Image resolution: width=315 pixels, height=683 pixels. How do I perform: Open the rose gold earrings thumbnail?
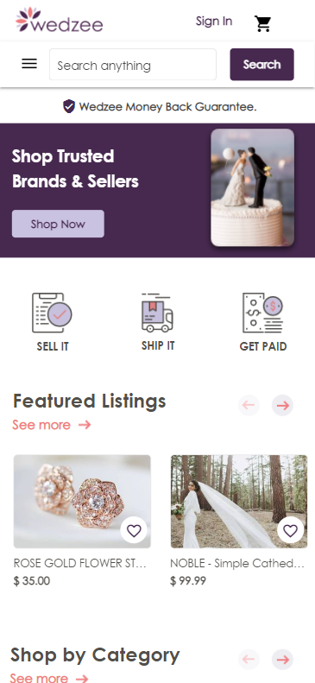tap(82, 502)
